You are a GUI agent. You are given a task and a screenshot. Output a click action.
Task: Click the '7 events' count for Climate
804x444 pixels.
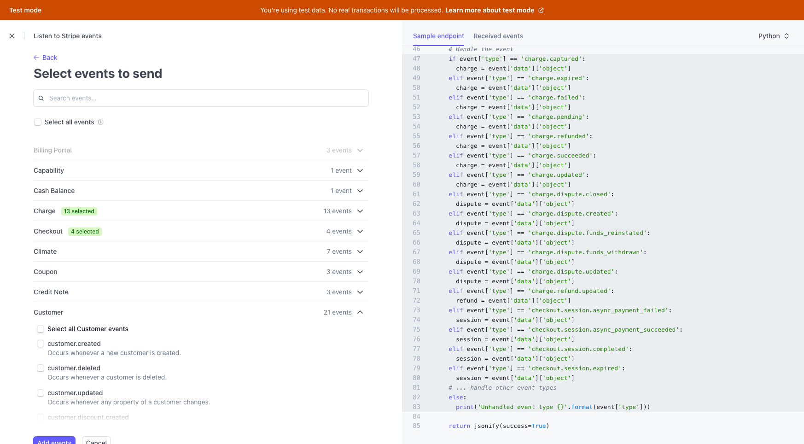pos(339,251)
